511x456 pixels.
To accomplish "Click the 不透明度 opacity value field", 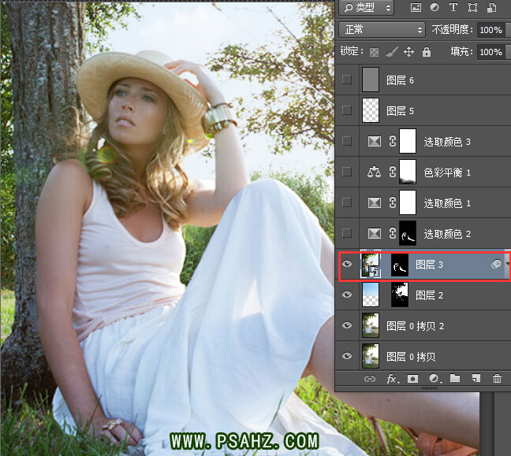I will click(490, 30).
